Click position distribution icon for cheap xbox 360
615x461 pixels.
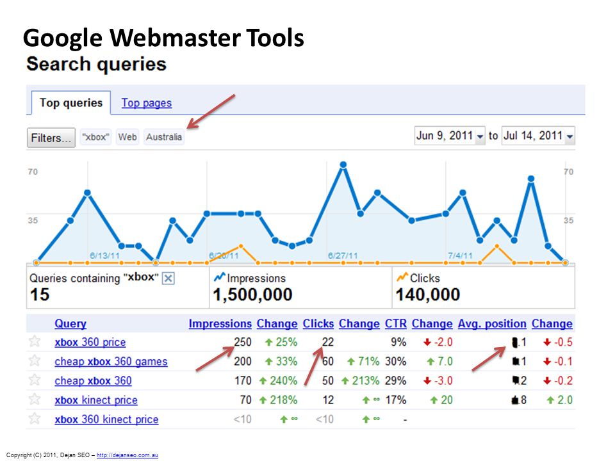pyautogui.click(x=515, y=380)
